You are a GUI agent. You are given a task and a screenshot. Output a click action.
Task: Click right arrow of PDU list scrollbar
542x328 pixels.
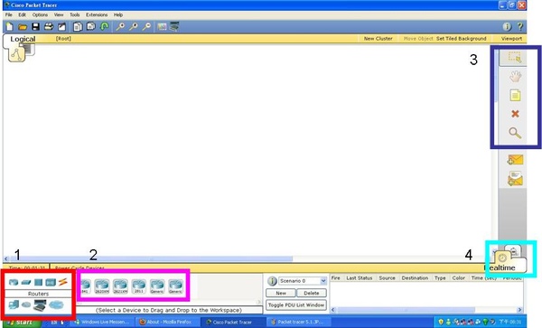coord(519,310)
